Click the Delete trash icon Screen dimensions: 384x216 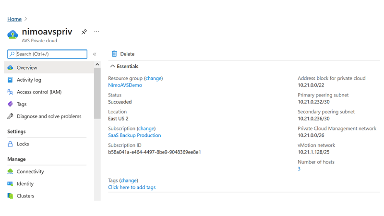coord(114,54)
